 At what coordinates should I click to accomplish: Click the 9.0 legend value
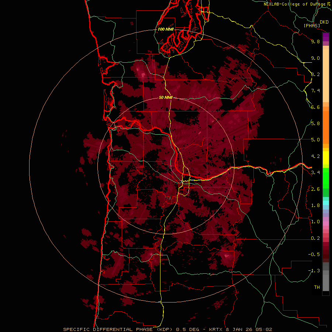click(x=315, y=58)
